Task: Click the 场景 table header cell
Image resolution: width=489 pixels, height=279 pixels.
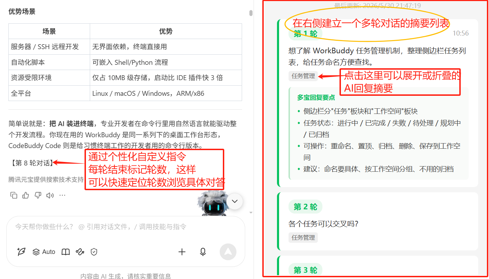Action: 49,31
